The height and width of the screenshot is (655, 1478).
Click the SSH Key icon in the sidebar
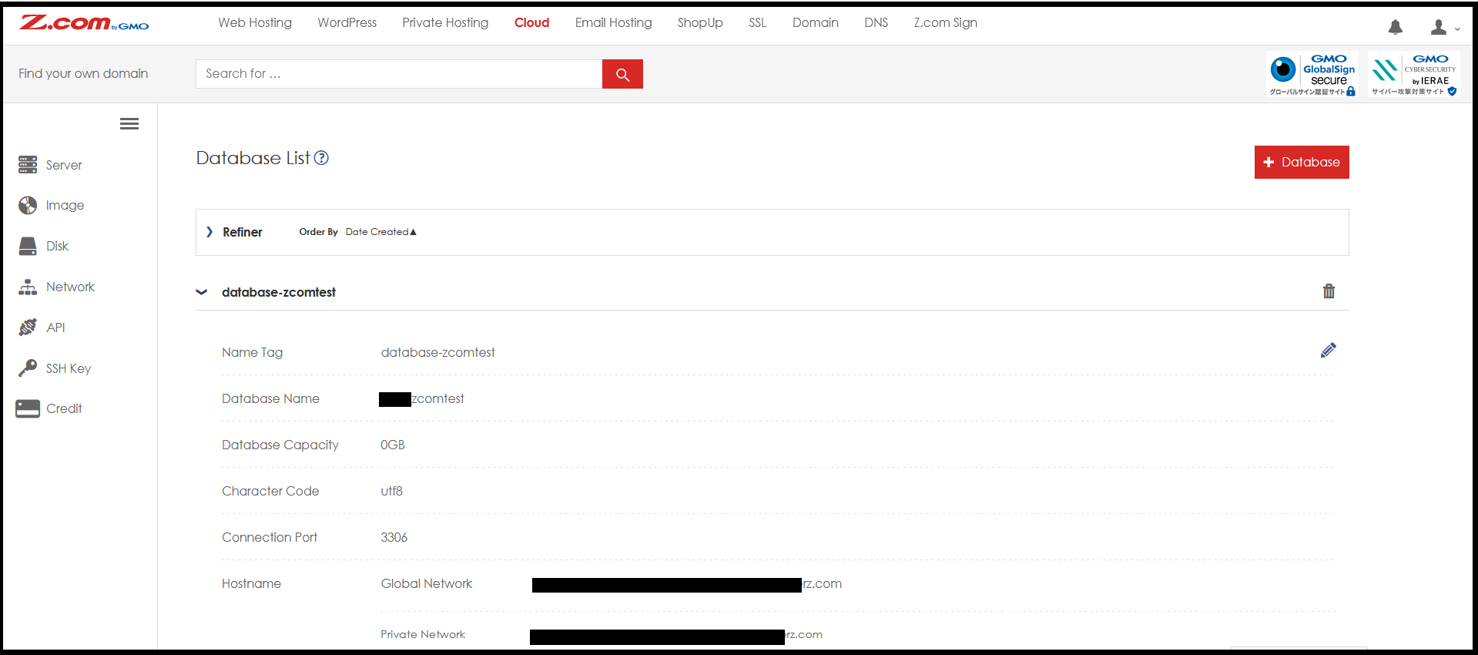point(28,368)
